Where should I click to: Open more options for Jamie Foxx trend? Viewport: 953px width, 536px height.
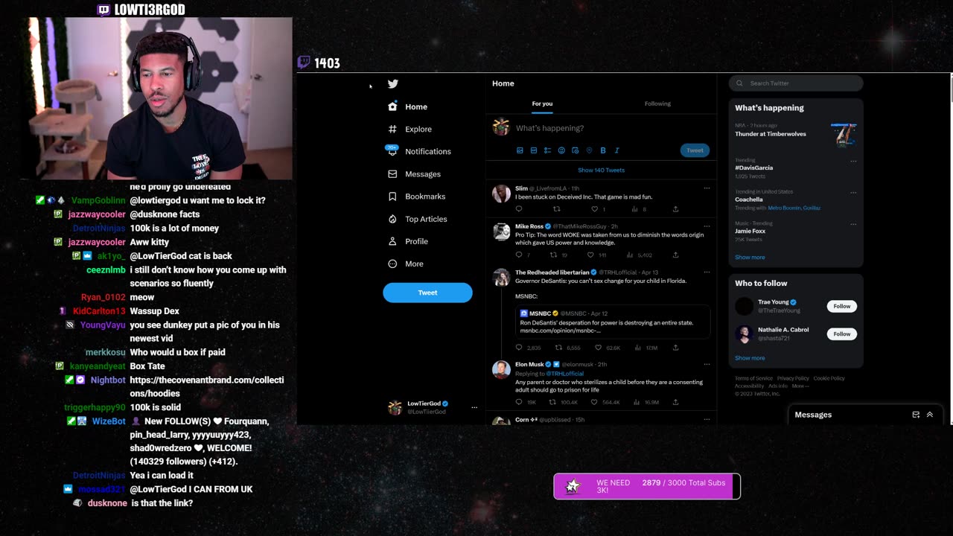click(853, 223)
